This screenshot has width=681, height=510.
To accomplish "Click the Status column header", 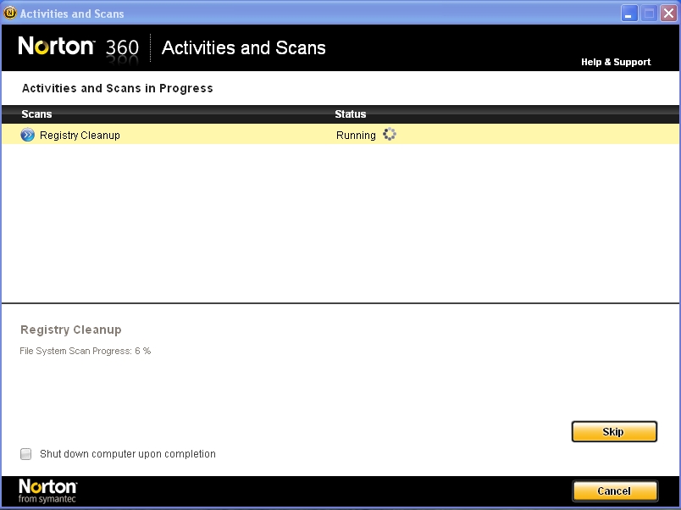I will [350, 114].
